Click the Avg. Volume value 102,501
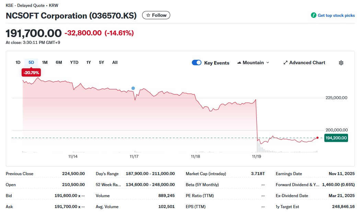 (x=166, y=207)
